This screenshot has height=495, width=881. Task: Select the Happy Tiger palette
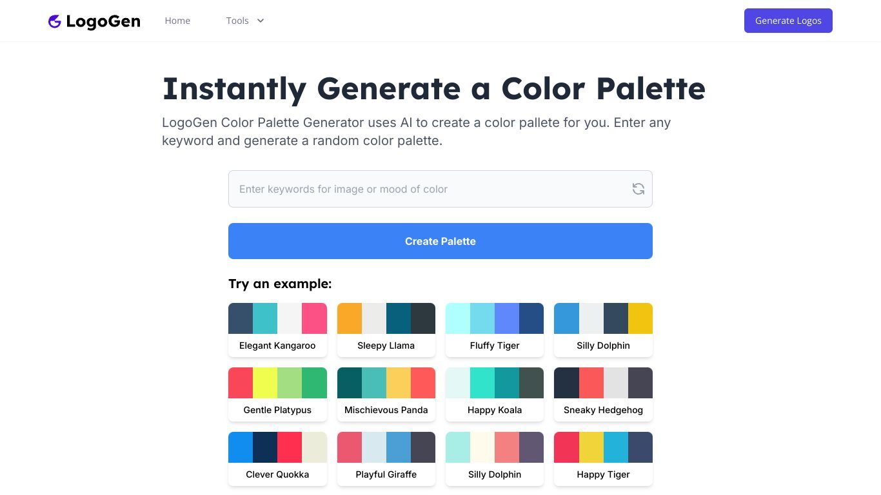pyautogui.click(x=603, y=459)
